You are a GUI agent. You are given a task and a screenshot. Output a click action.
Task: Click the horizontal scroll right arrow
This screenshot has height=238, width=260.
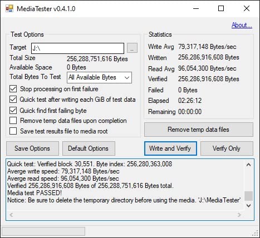239,215
